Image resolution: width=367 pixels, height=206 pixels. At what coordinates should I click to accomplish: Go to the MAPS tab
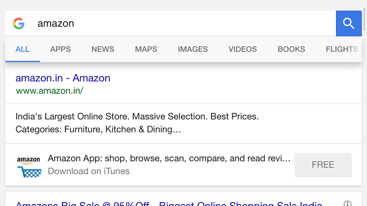tap(146, 49)
